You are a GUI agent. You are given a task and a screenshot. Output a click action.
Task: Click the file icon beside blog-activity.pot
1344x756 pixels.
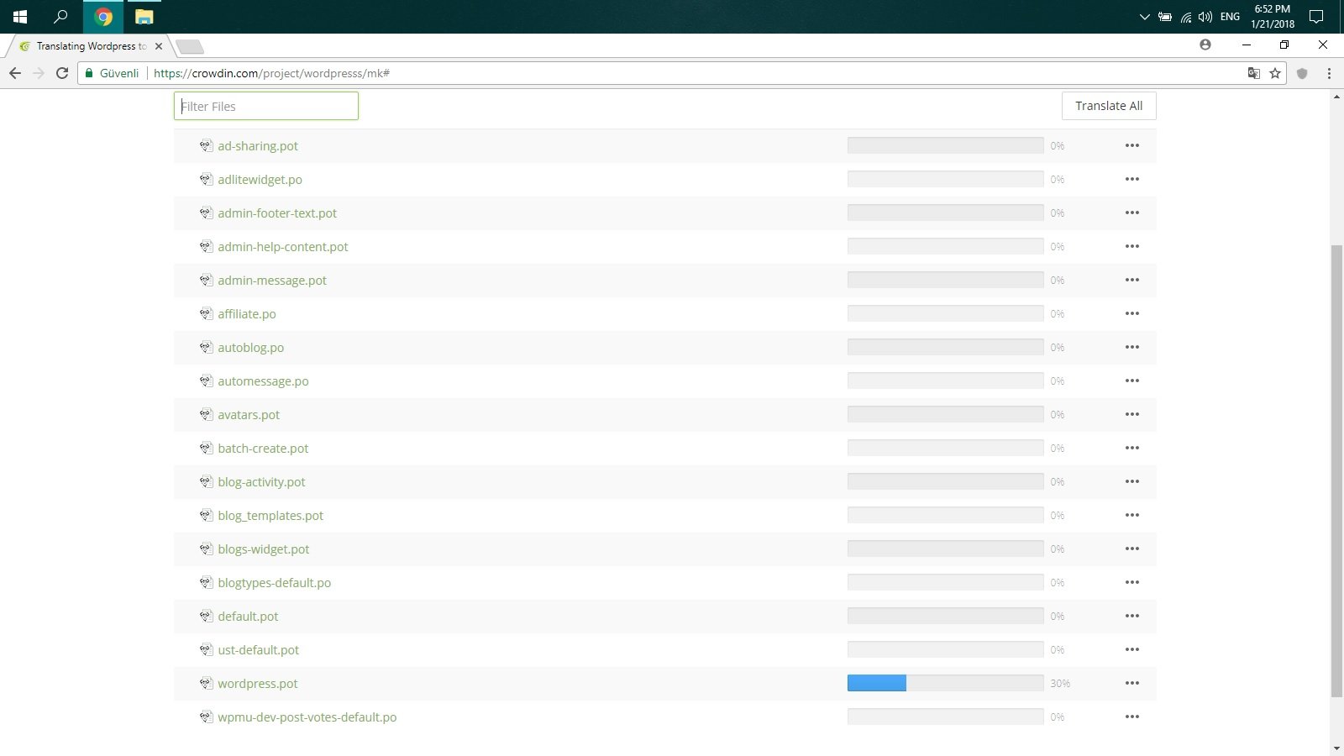206,481
